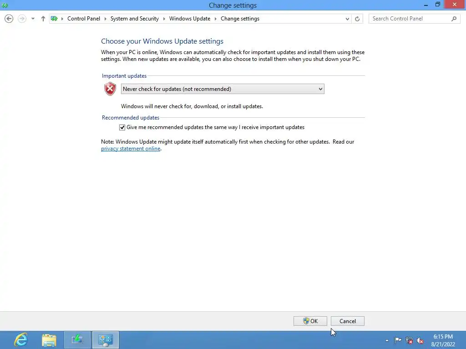The height and width of the screenshot is (349, 466).
Task: Expand chevron before Control Panel breadcrumb
Action: (x=62, y=19)
